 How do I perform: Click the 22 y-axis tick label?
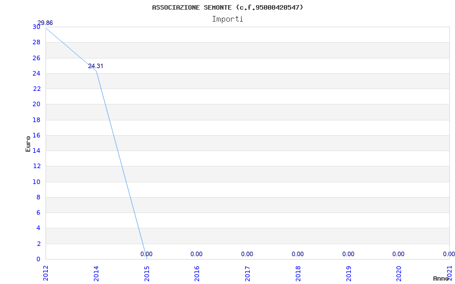point(36,89)
